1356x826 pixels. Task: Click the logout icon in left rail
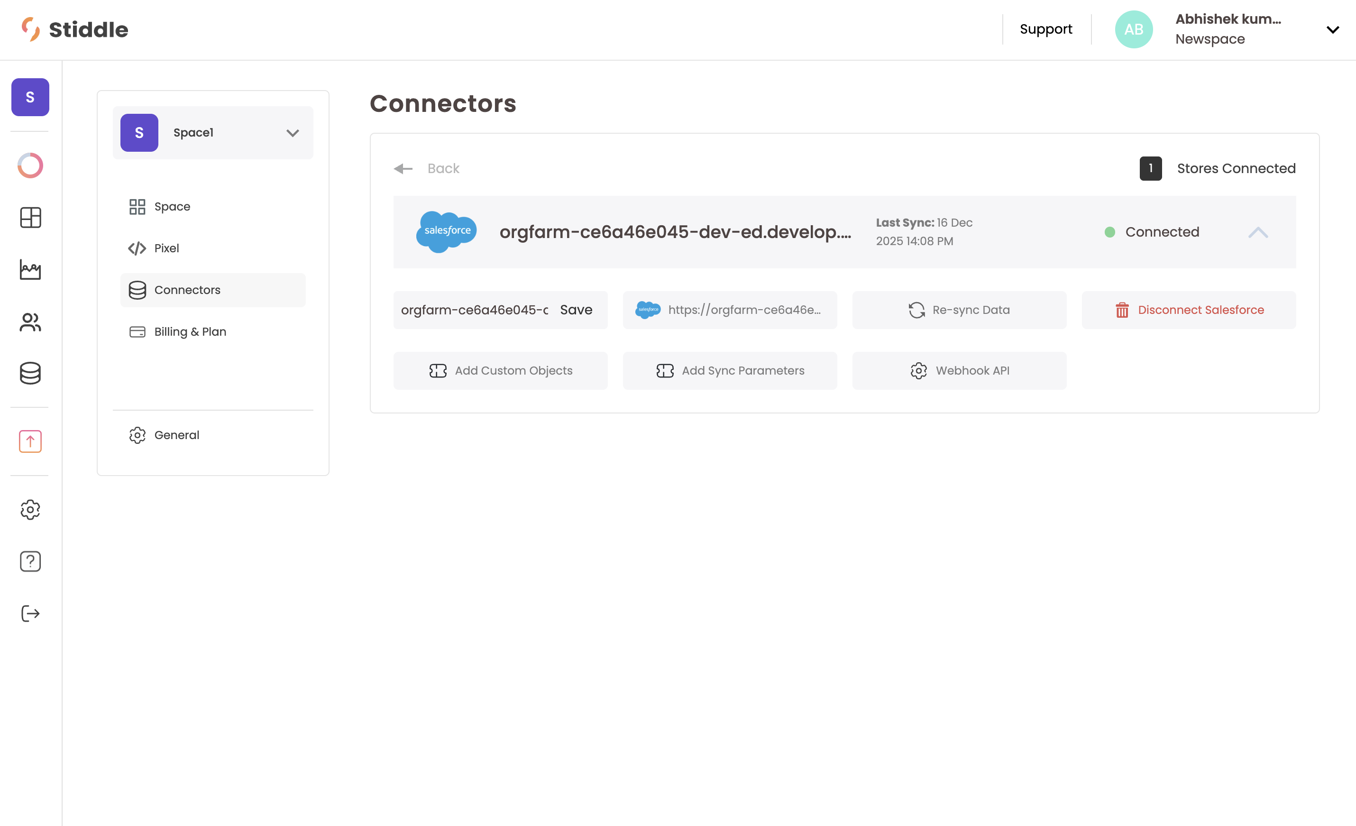30,613
